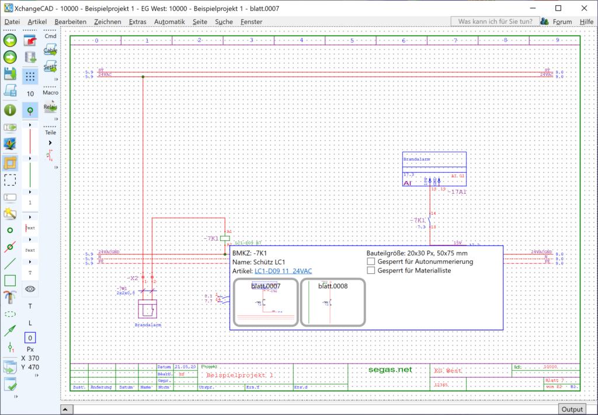Viewport: 598px width, 415px height.
Task: Expand the Teile panel arrow
Action: 50,142
